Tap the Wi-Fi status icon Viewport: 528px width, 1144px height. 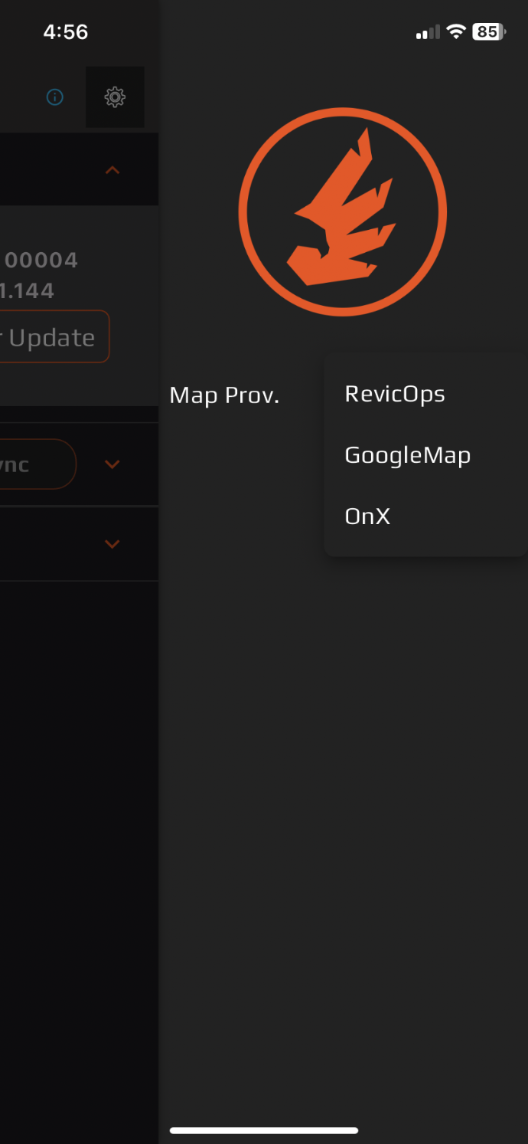pyautogui.click(x=456, y=31)
